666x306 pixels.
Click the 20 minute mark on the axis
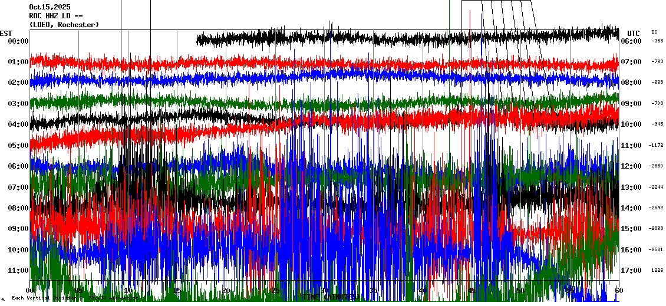(226, 291)
